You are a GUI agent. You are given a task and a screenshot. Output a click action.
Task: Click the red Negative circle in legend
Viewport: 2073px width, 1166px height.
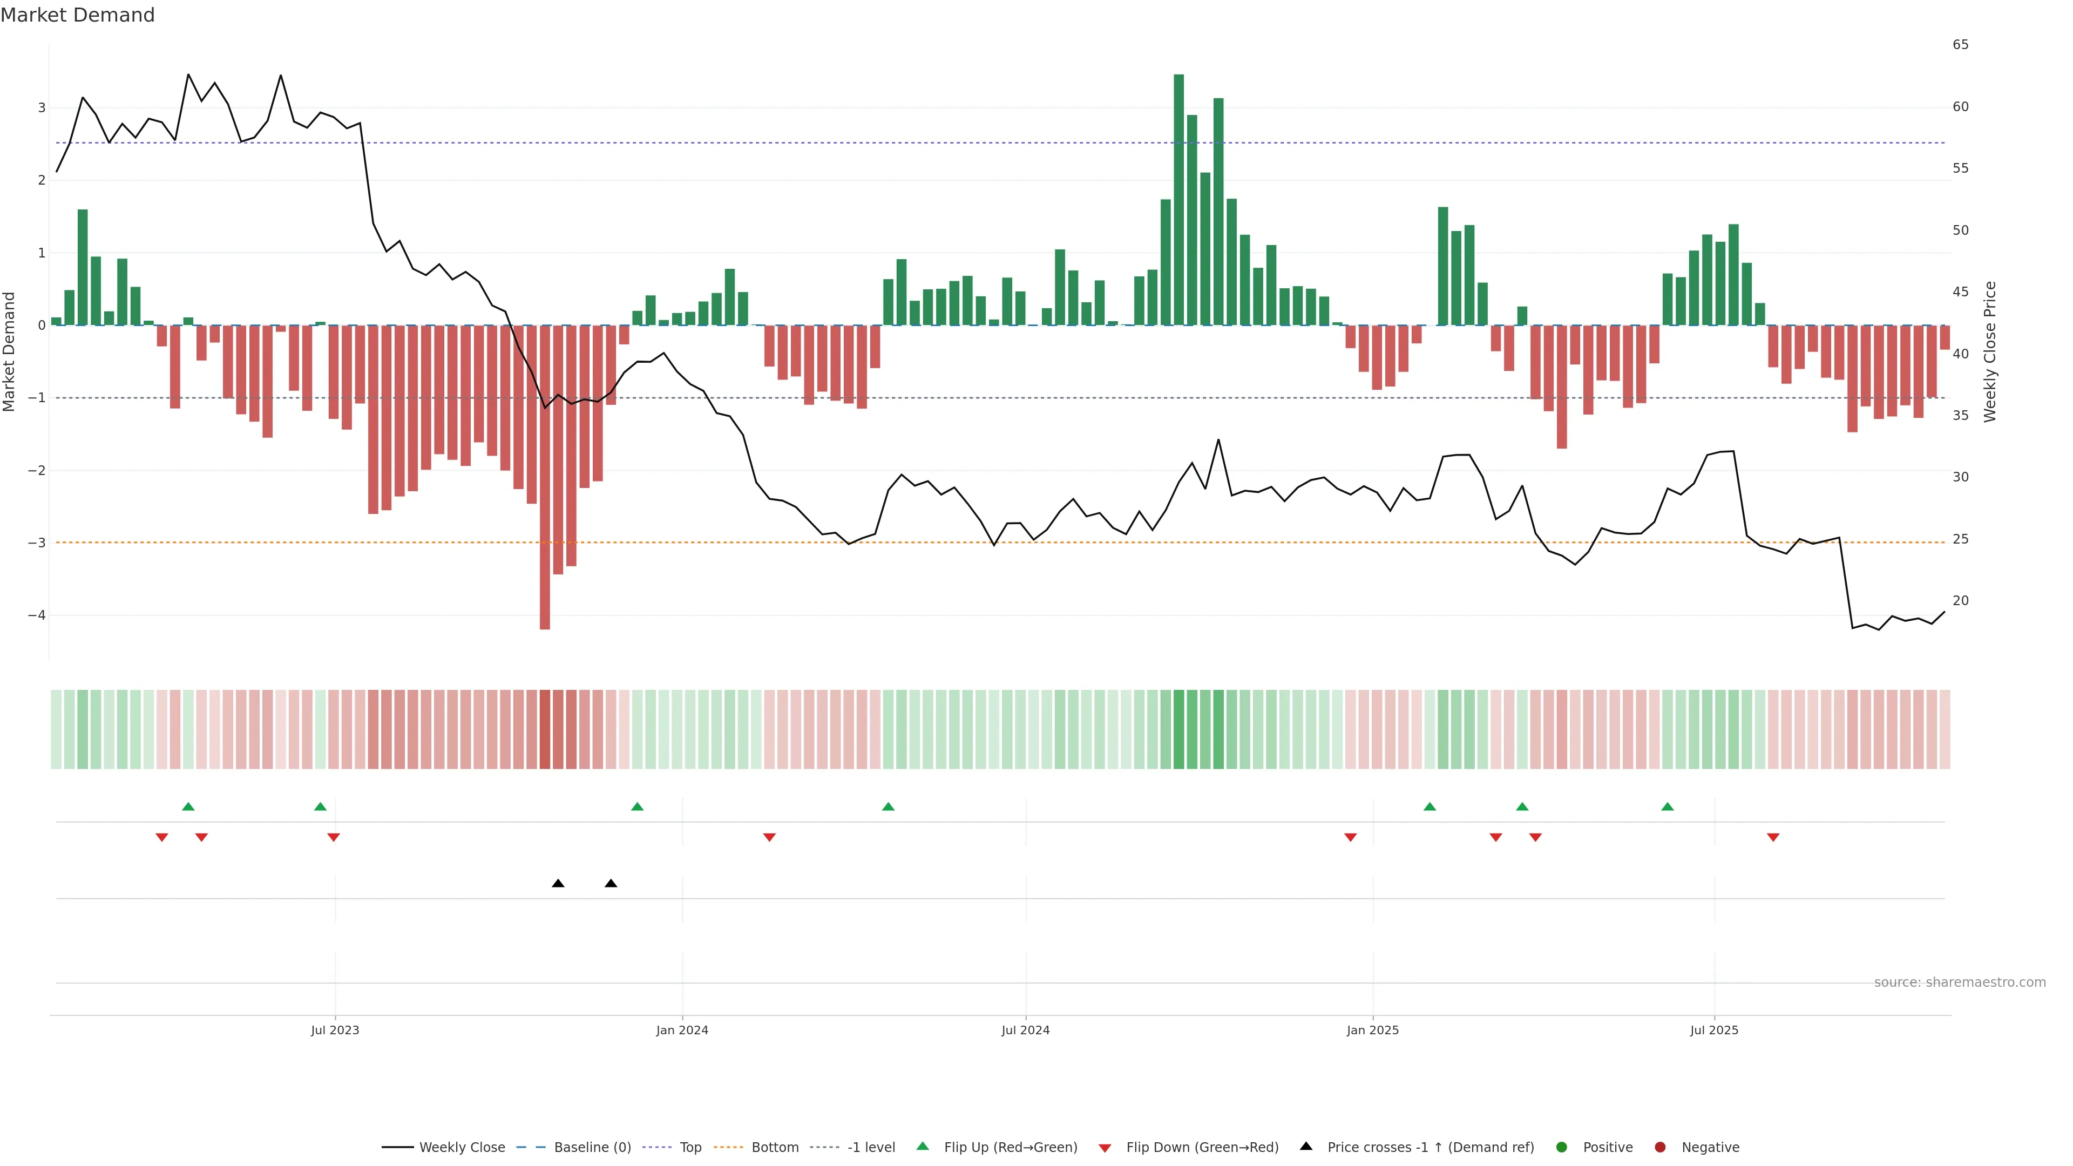[1660, 1147]
